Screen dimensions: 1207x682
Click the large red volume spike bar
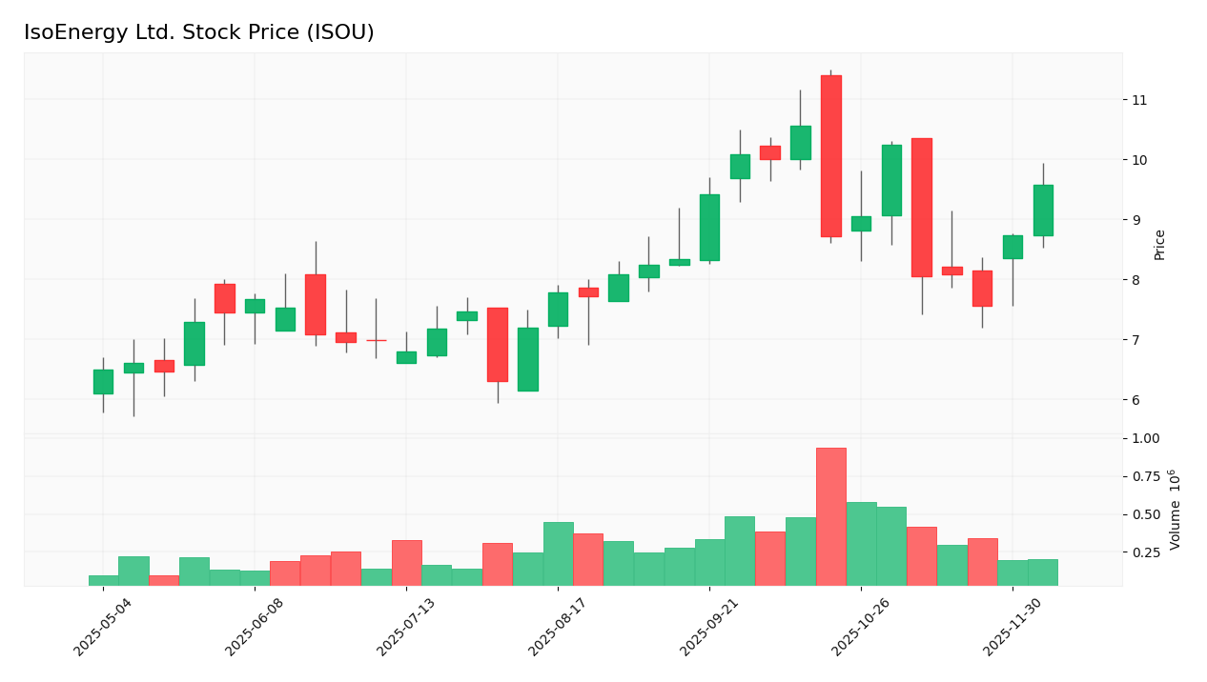[832, 514]
